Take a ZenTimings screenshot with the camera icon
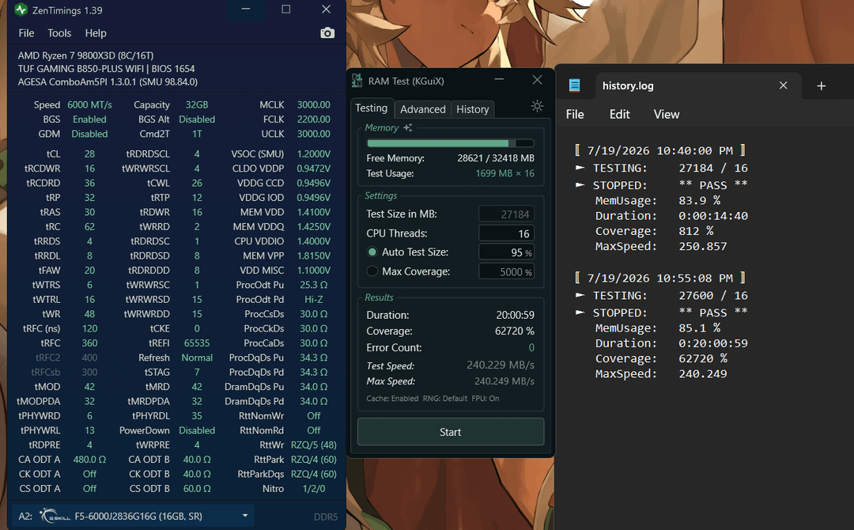Screen dimensions: 854x530 pyautogui.click(x=327, y=33)
